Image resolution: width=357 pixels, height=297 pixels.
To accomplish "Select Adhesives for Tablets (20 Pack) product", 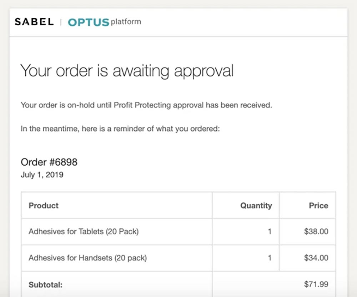I will (x=84, y=231).
